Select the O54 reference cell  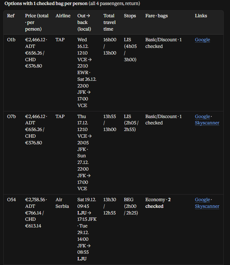point(11,199)
